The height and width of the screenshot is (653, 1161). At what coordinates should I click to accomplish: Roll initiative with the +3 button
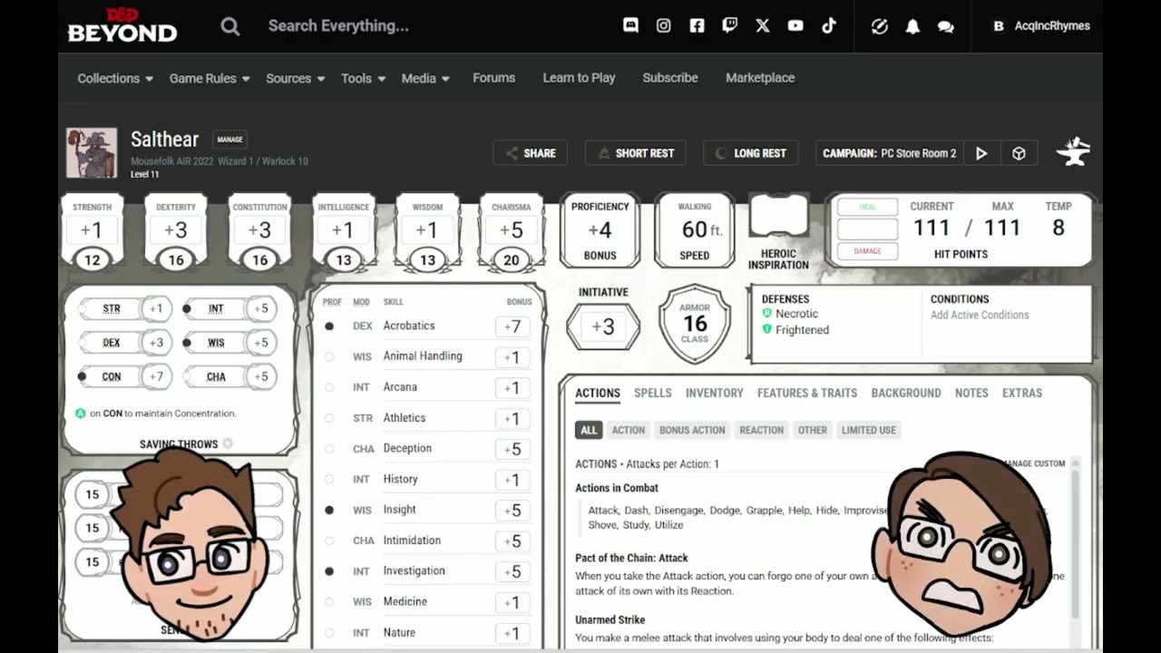(603, 326)
